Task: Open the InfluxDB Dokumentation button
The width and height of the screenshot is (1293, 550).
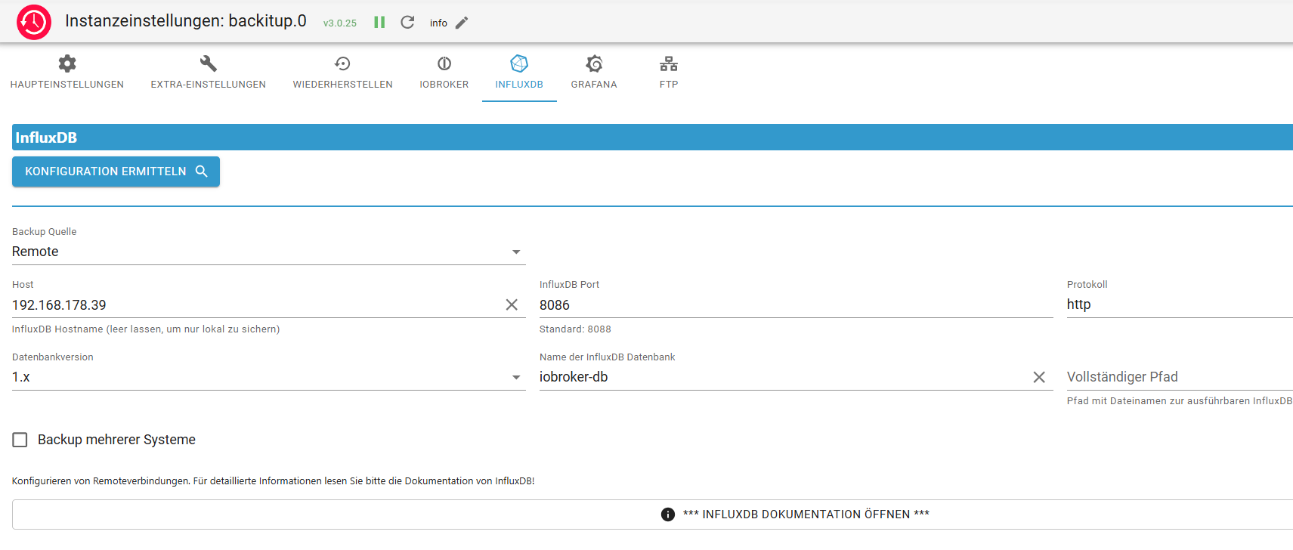Action: 653,514
